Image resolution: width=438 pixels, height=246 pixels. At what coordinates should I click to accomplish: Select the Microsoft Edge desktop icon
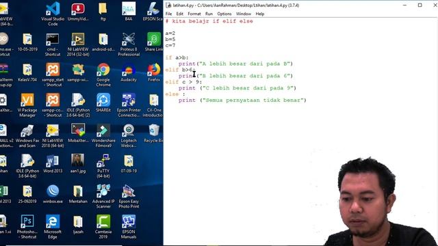tap(53, 226)
